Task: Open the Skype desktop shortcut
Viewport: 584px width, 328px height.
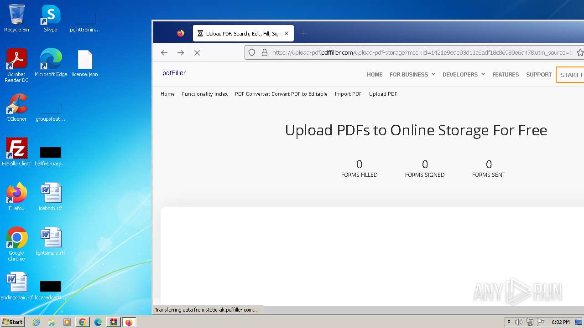Action: 51,18
